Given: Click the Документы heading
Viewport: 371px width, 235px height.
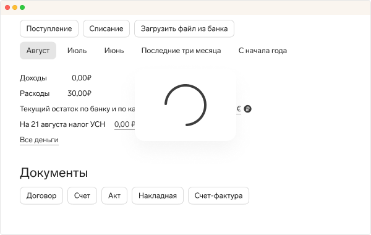Looking at the screenshot, I should tap(54, 173).
